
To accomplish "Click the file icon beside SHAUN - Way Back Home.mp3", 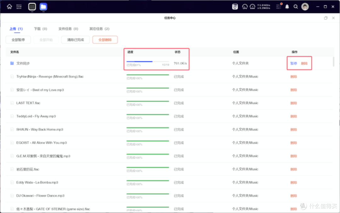I will coord(12,129).
